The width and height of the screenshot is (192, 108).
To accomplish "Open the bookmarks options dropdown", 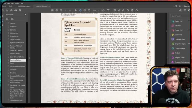I will (x=7, y=19).
